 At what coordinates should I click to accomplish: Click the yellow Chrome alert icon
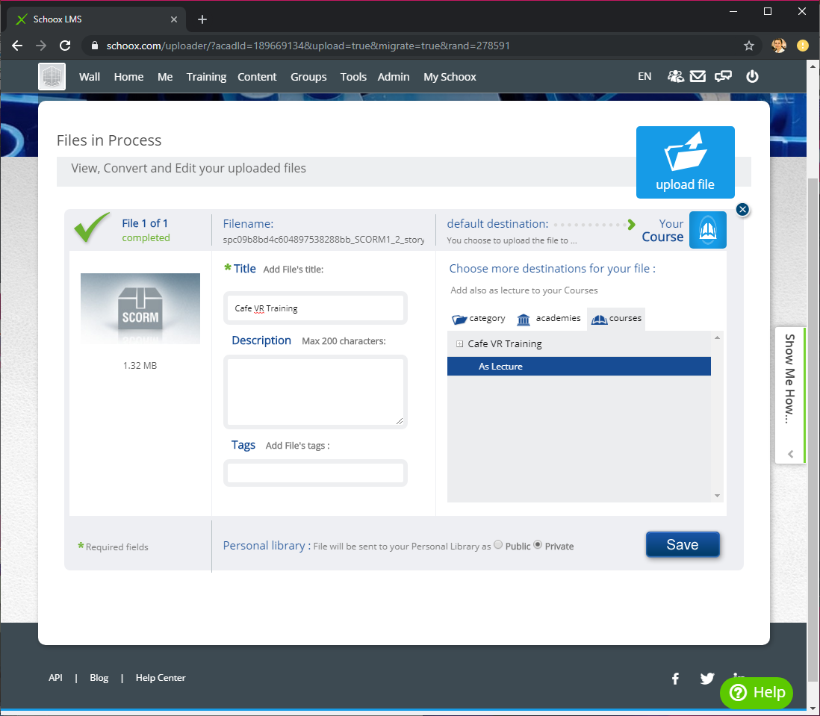(802, 46)
